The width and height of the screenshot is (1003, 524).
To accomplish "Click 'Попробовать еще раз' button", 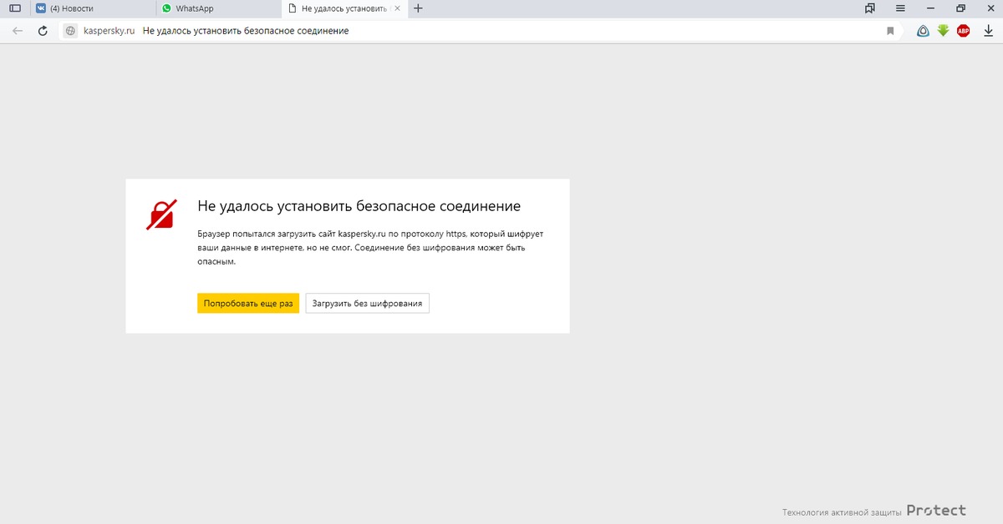I will [x=248, y=303].
